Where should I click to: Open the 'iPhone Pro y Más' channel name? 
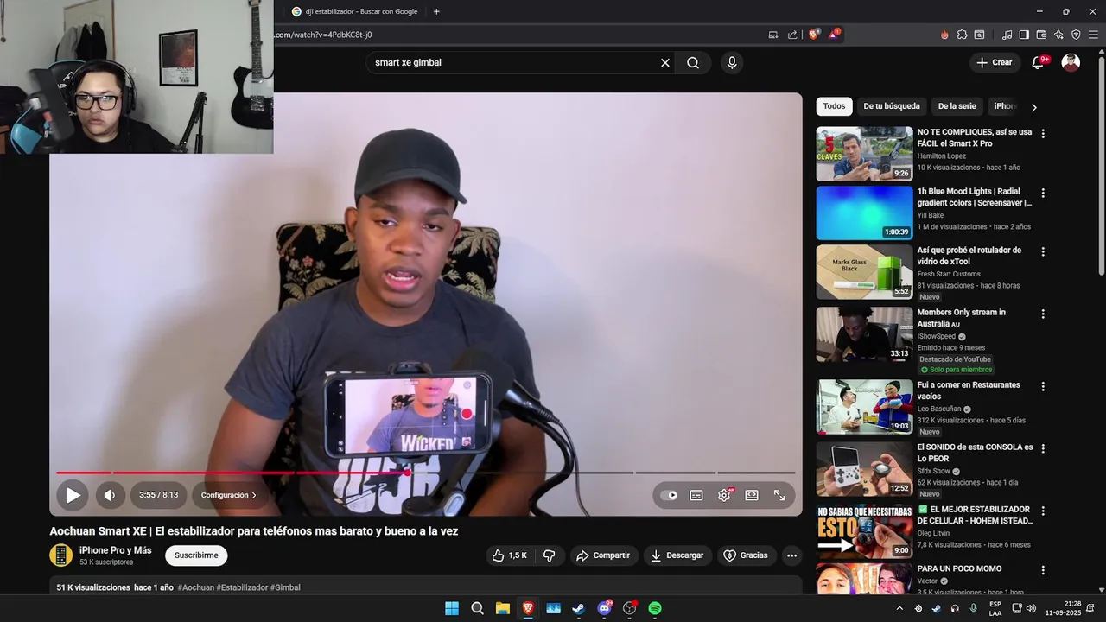click(x=115, y=550)
